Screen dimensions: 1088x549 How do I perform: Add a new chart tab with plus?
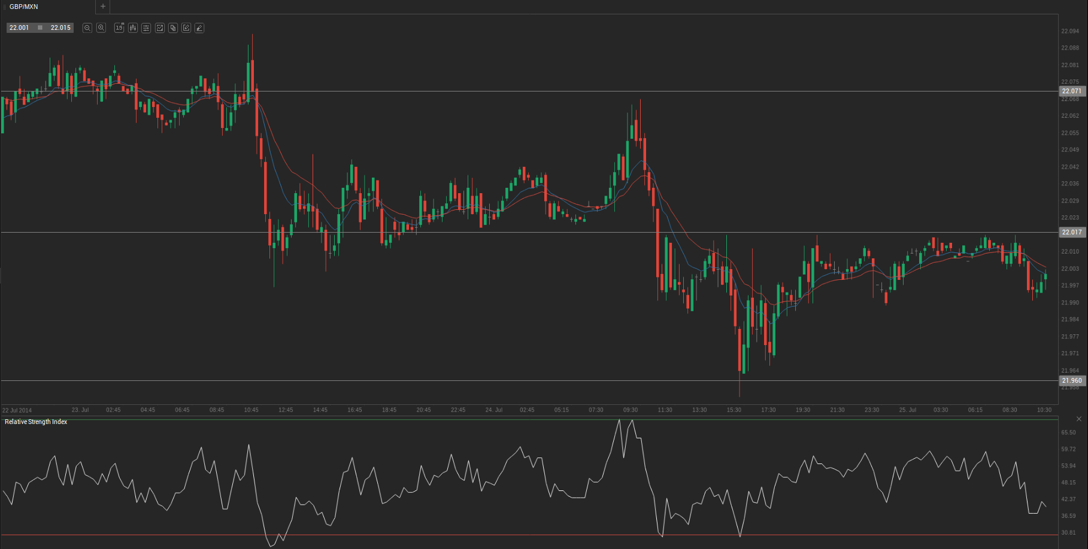(103, 7)
